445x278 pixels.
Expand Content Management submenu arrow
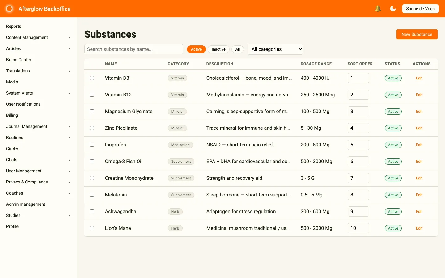70,38
